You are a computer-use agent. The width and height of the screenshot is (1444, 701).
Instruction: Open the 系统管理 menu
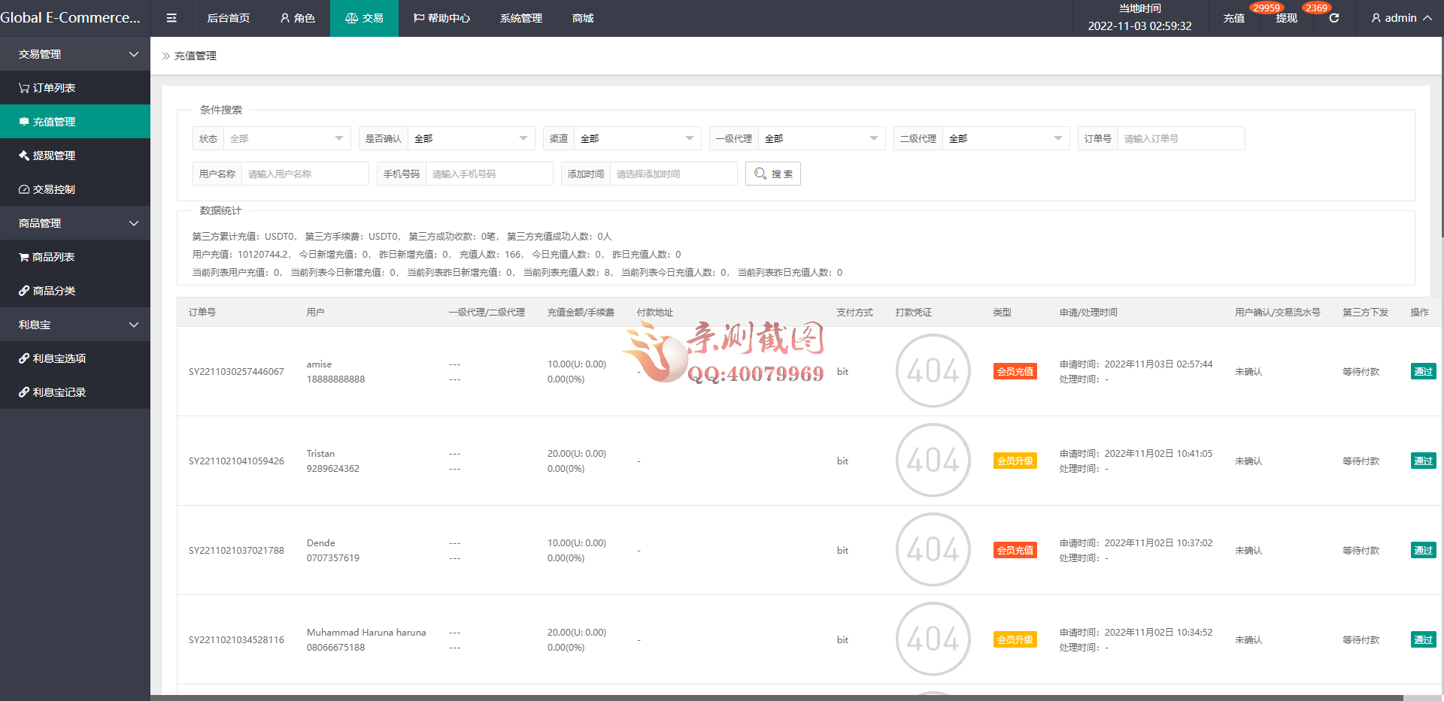(x=520, y=18)
